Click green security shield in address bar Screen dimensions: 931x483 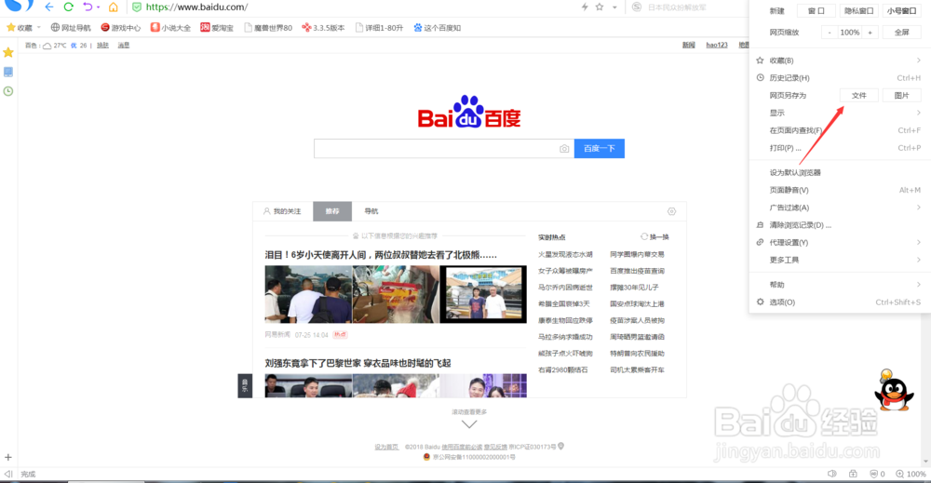point(137,7)
